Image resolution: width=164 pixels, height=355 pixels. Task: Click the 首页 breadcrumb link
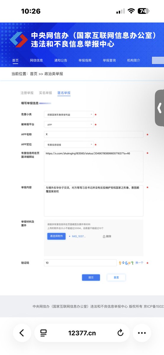pos(34,74)
